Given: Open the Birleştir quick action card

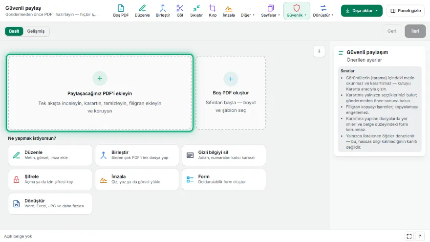Looking at the screenshot, I should pyautogui.click(x=137, y=155).
